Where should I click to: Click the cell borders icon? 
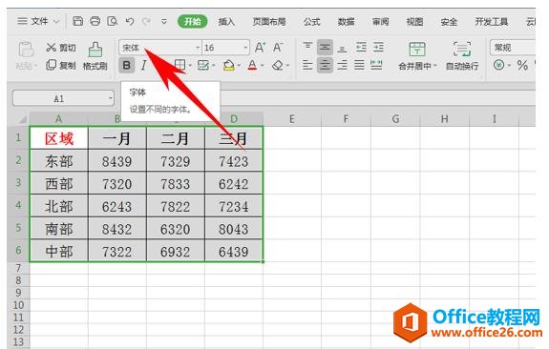point(179,65)
